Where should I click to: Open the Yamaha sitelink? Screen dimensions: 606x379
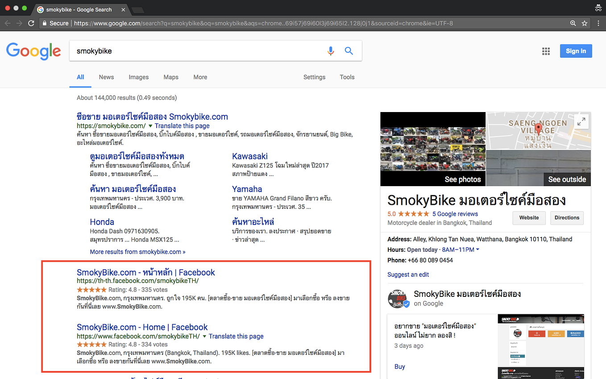(x=247, y=189)
